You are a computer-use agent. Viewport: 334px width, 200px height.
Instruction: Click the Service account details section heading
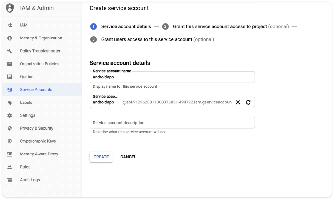point(120,63)
